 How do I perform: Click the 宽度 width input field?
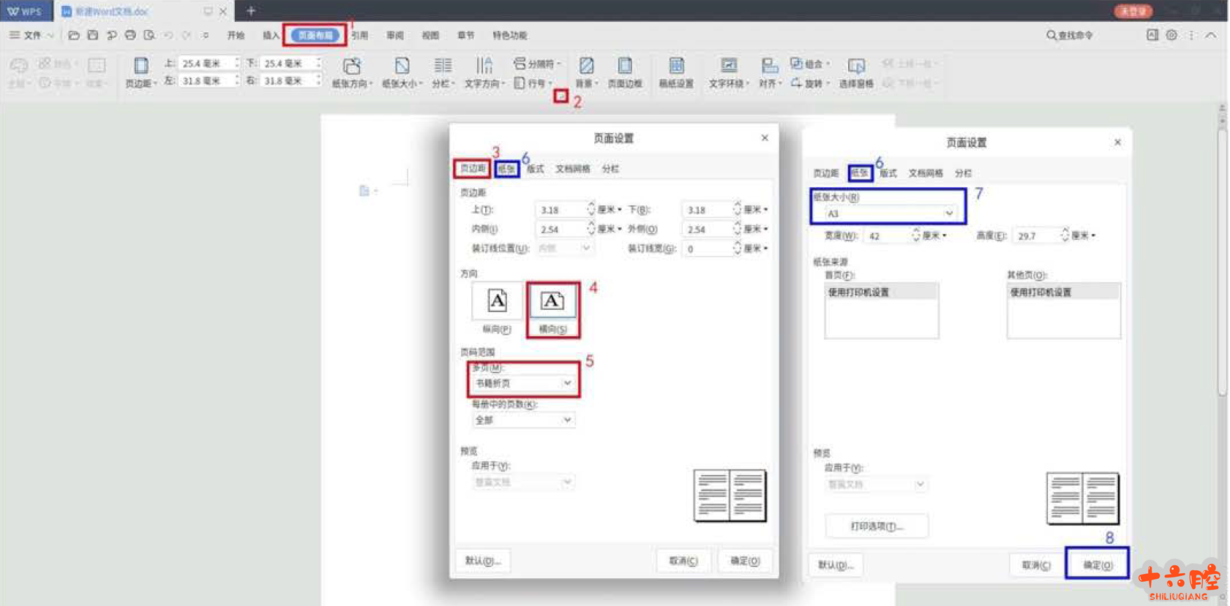(888, 236)
